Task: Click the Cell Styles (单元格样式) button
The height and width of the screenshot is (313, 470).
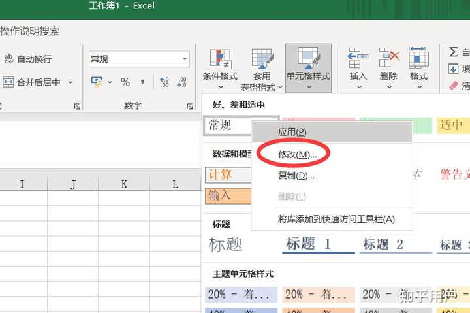Action: 308,69
